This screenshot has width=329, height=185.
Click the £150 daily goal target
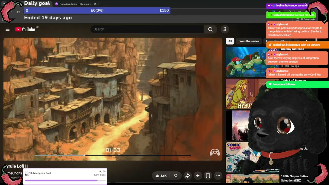tap(164, 11)
